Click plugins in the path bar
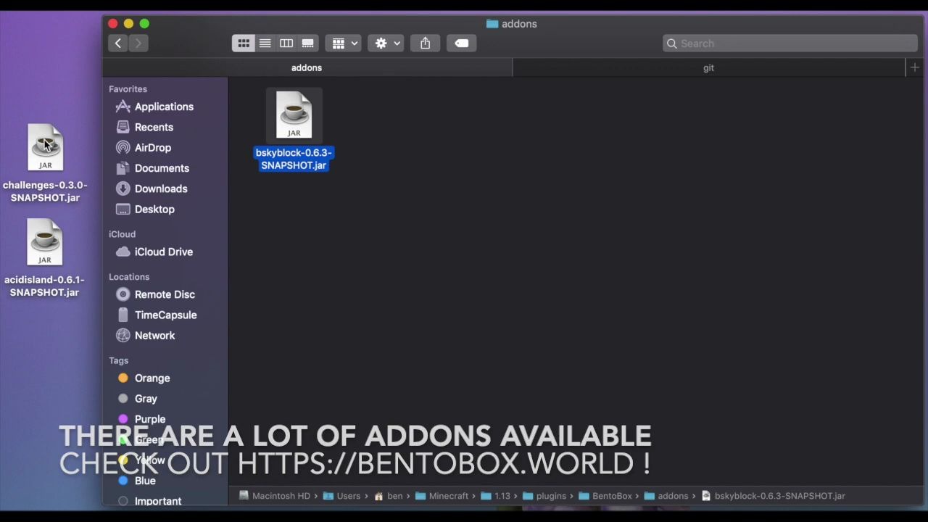The image size is (928, 522). [544, 496]
